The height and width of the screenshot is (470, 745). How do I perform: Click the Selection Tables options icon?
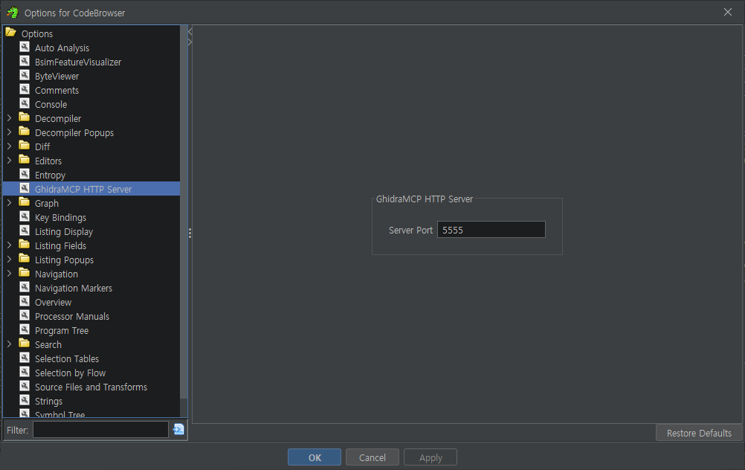pos(25,358)
